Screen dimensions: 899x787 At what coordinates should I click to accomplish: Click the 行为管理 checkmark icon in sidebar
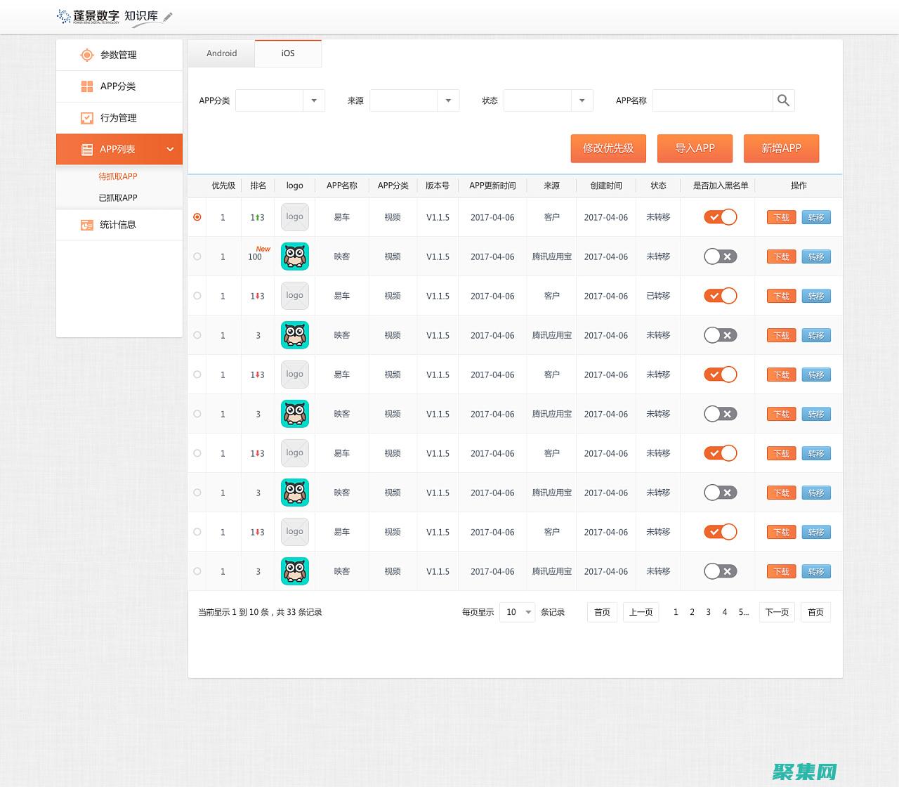point(87,118)
